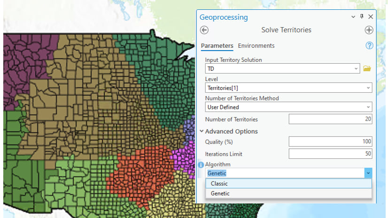The height and width of the screenshot is (218, 388).
Task: Click the Number of Territories field showing 20
Action: click(330, 119)
